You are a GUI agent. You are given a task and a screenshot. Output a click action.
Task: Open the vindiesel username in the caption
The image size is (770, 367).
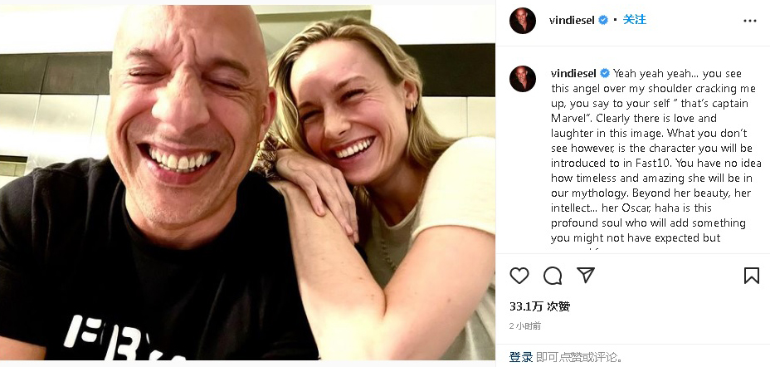tap(574, 73)
